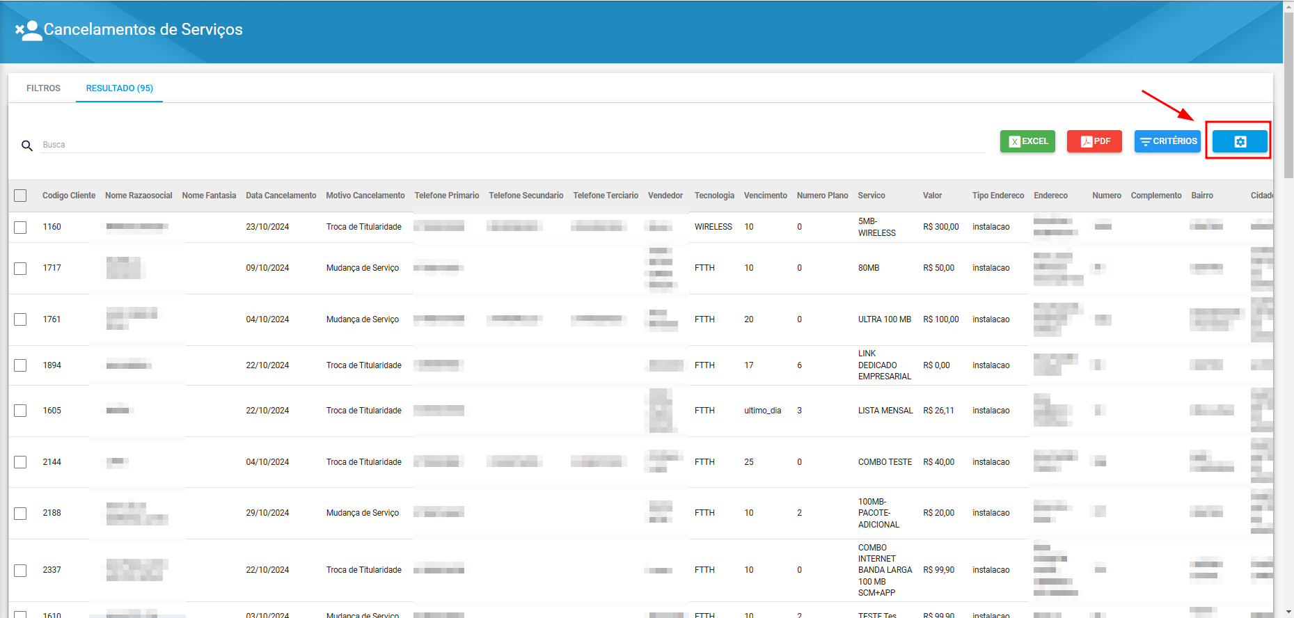Click the 80MB service cell
Image resolution: width=1294 pixels, height=618 pixels.
click(869, 268)
